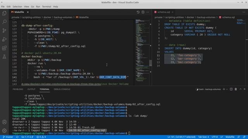Open More Actions for the right editor group
Image resolution: width=248 pixels, height=139 pixels.
point(244,12)
